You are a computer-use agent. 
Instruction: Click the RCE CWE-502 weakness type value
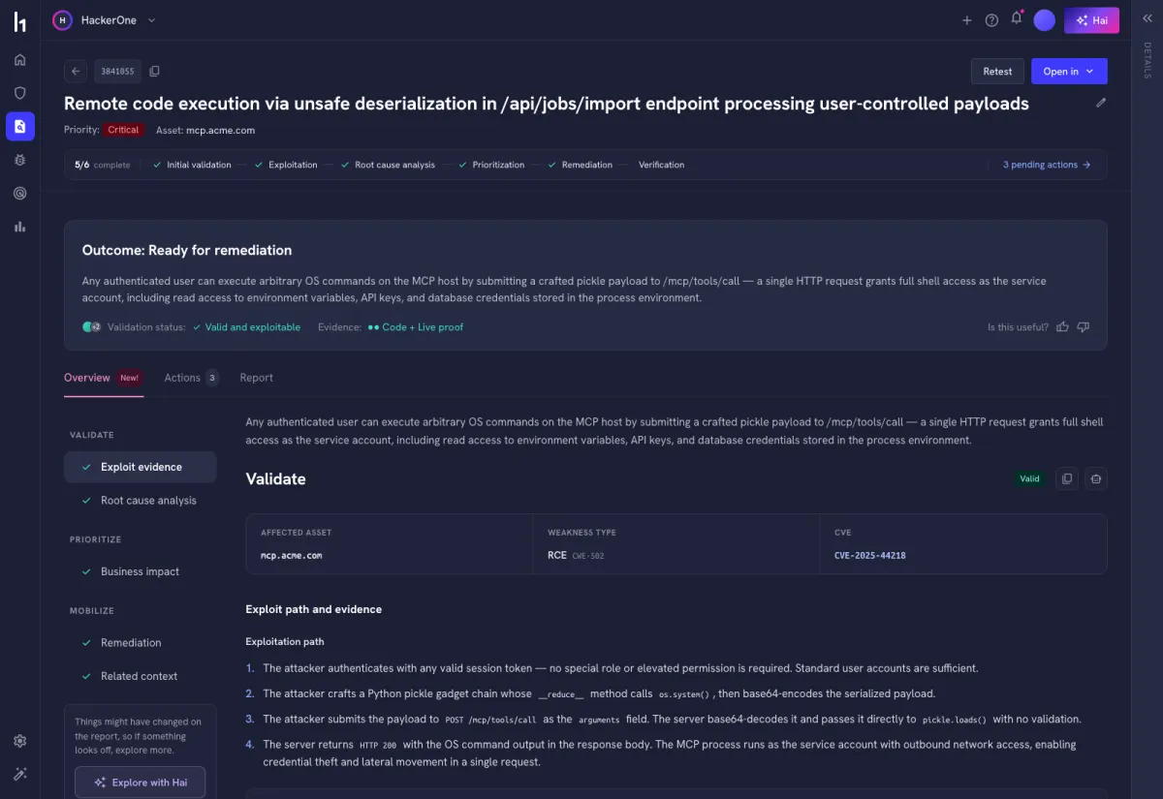click(576, 556)
